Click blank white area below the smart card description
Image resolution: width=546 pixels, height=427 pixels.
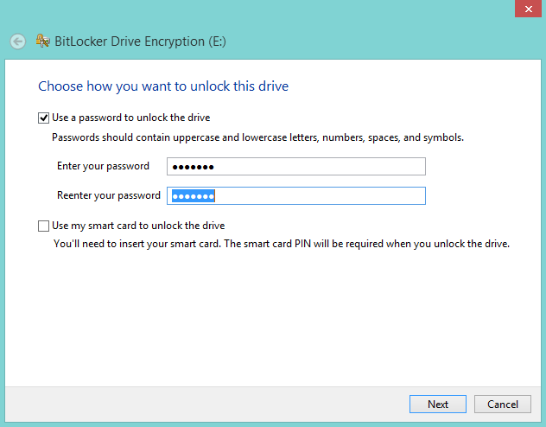click(x=271, y=314)
